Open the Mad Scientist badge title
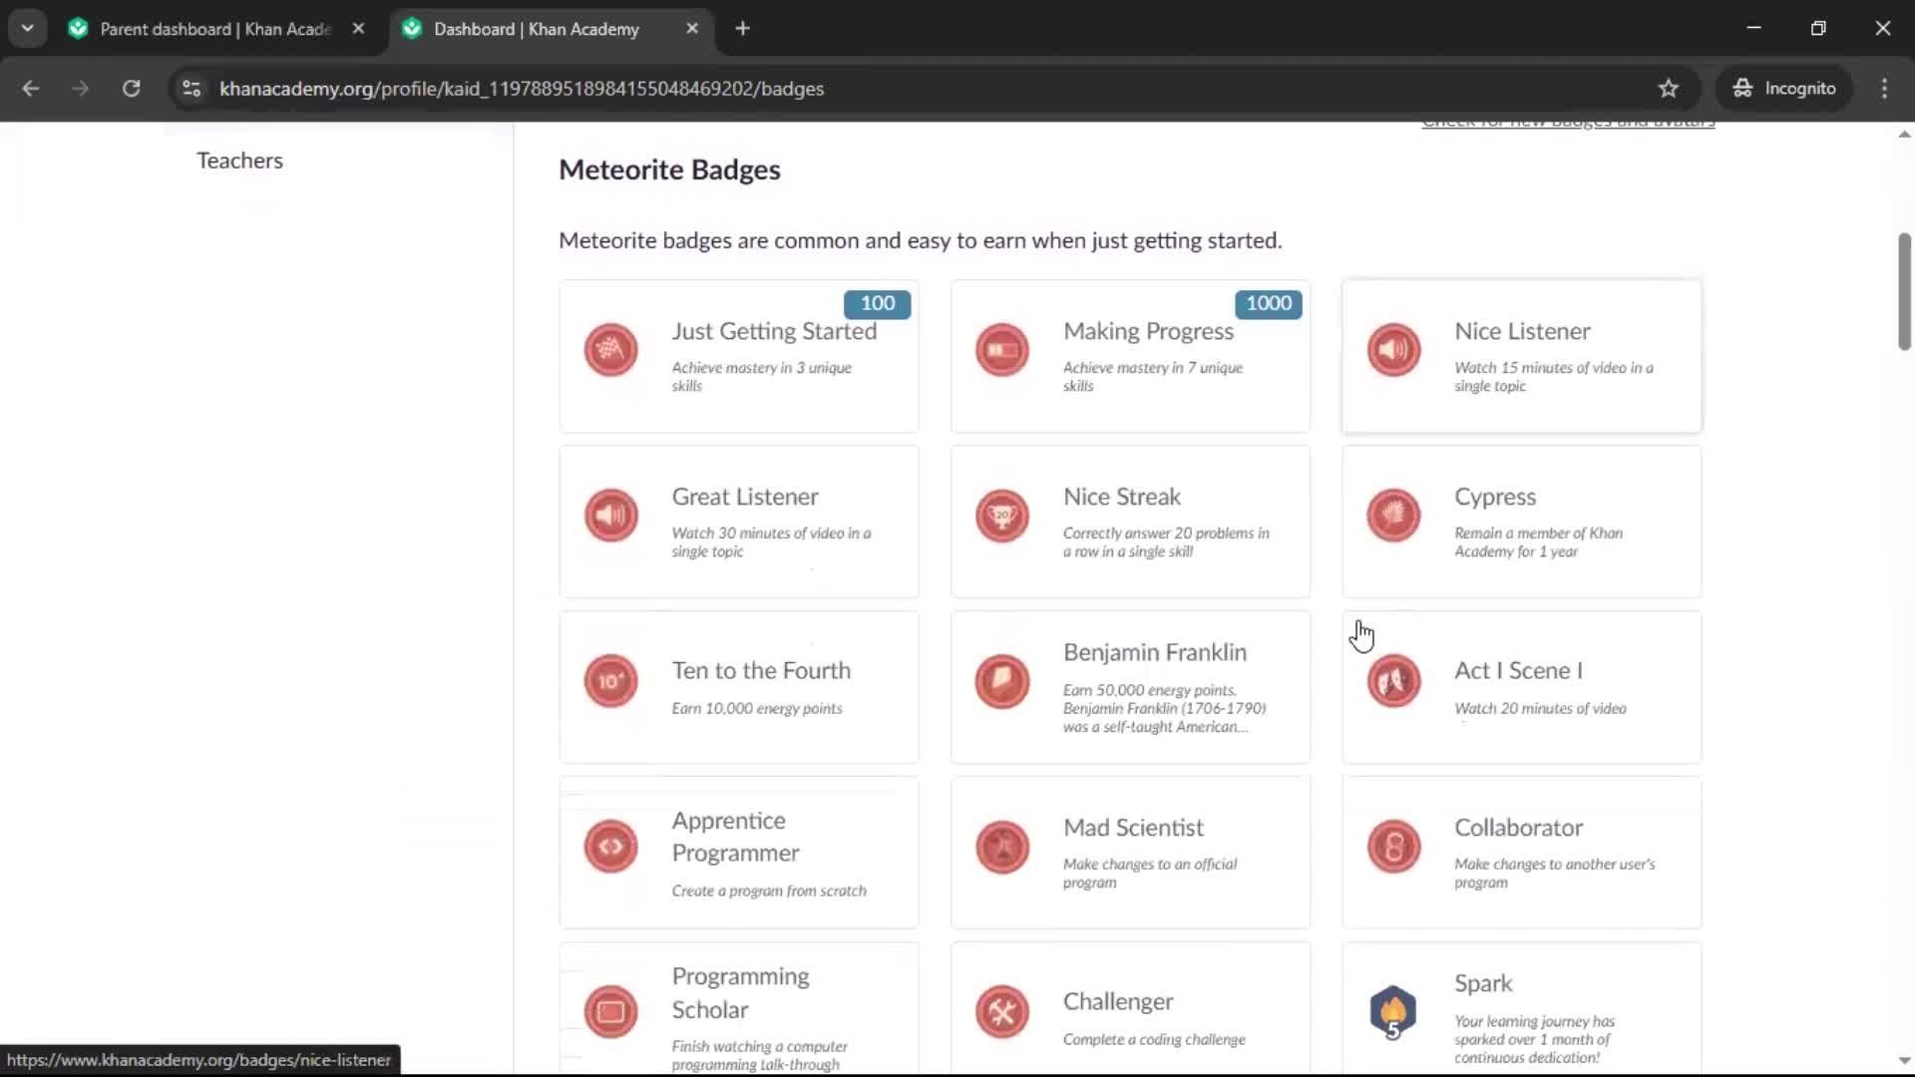Screen dimensions: 1915x1077 click(x=1133, y=828)
